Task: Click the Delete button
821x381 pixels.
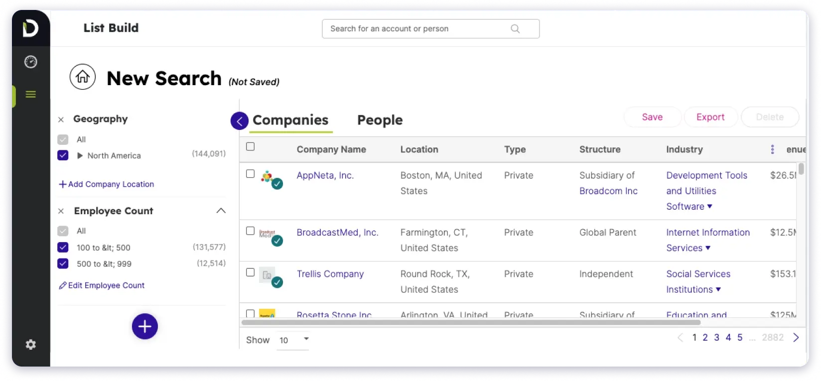Action: click(x=770, y=117)
